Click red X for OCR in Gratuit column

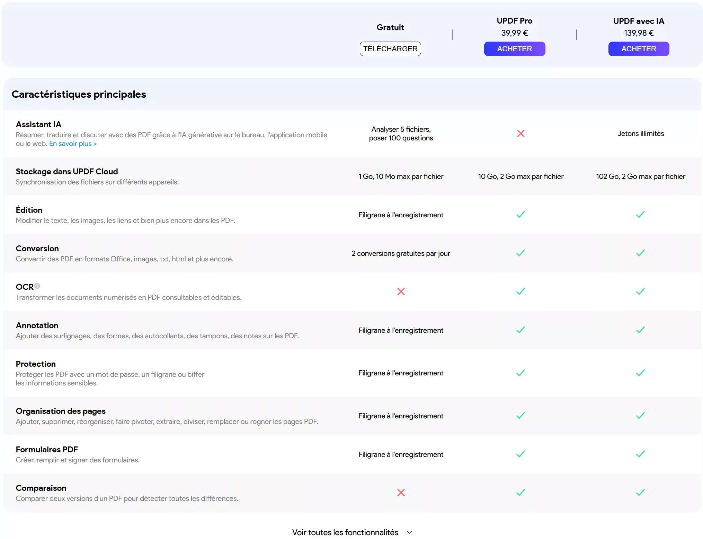point(401,292)
